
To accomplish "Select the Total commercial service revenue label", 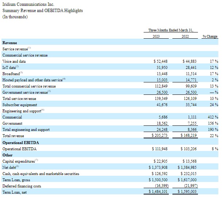I will (29, 86).
